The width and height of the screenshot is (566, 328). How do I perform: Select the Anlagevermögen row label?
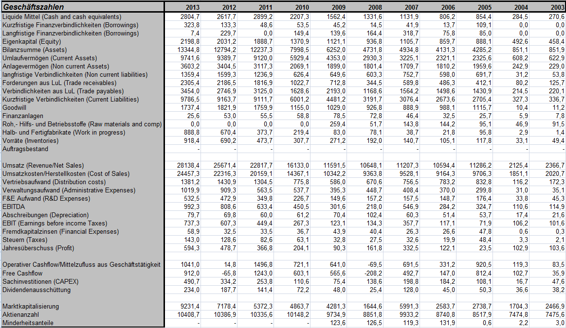[x=56, y=67]
